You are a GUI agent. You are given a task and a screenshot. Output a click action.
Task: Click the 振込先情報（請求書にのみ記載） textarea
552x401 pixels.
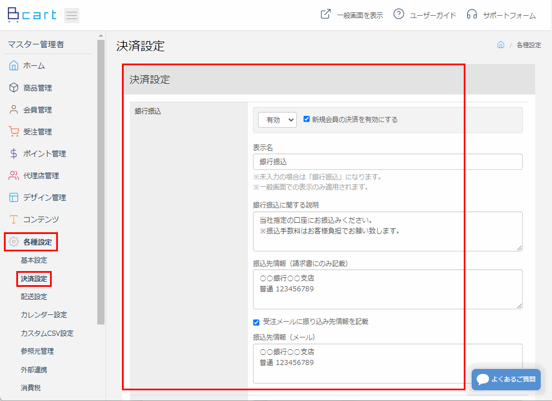(x=388, y=289)
